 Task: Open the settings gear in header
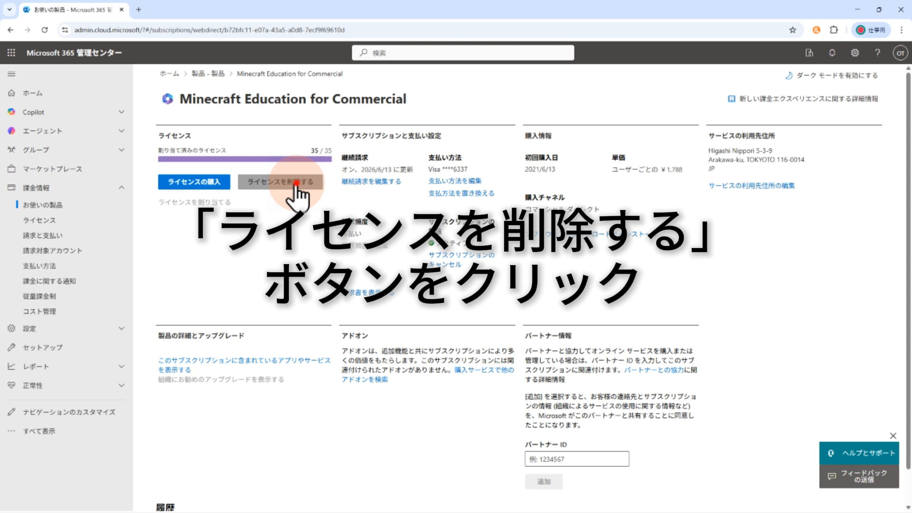pos(855,53)
